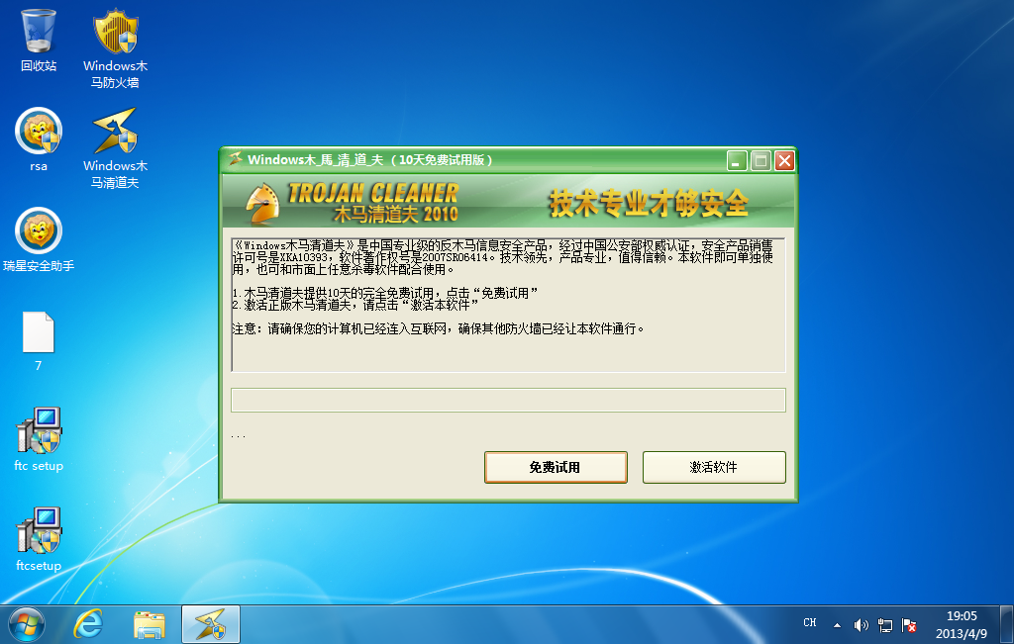
Task: Open the volume speaker tray icon
Action: 861,625
